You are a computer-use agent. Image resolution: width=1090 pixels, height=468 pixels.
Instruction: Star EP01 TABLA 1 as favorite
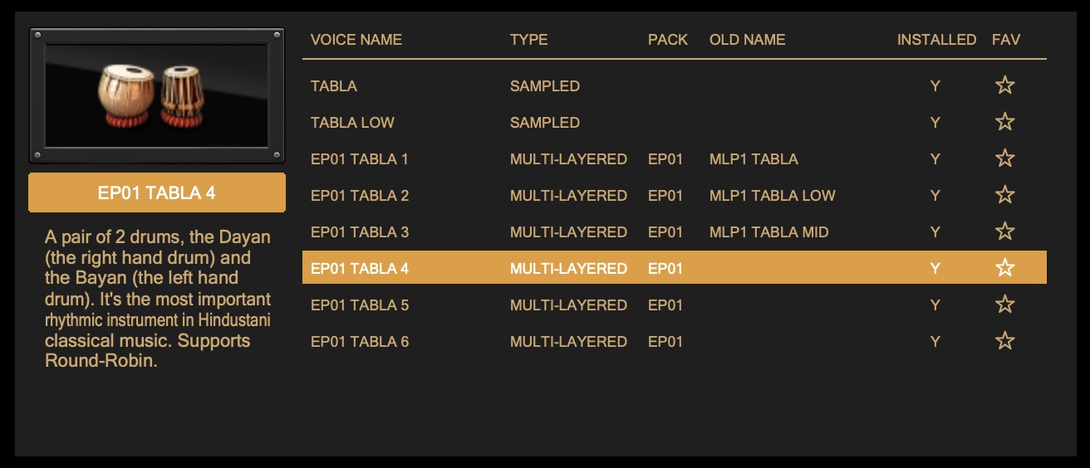[1004, 158]
